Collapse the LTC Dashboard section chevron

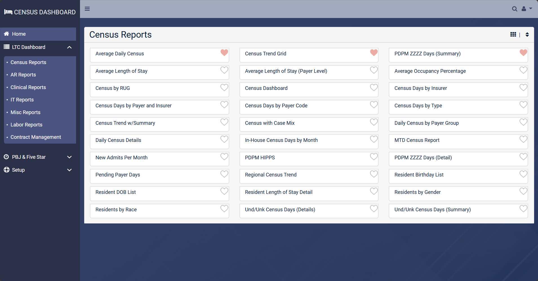click(69, 47)
